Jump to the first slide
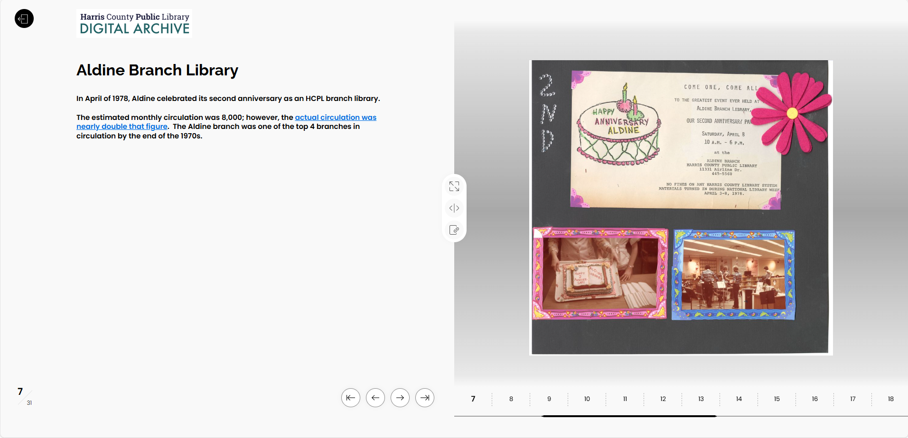908x438 pixels. pyautogui.click(x=351, y=398)
